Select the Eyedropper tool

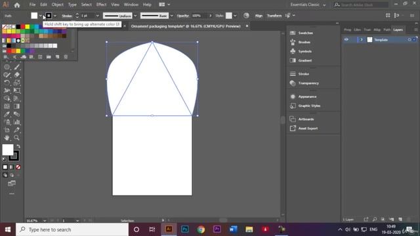(x=7, y=114)
